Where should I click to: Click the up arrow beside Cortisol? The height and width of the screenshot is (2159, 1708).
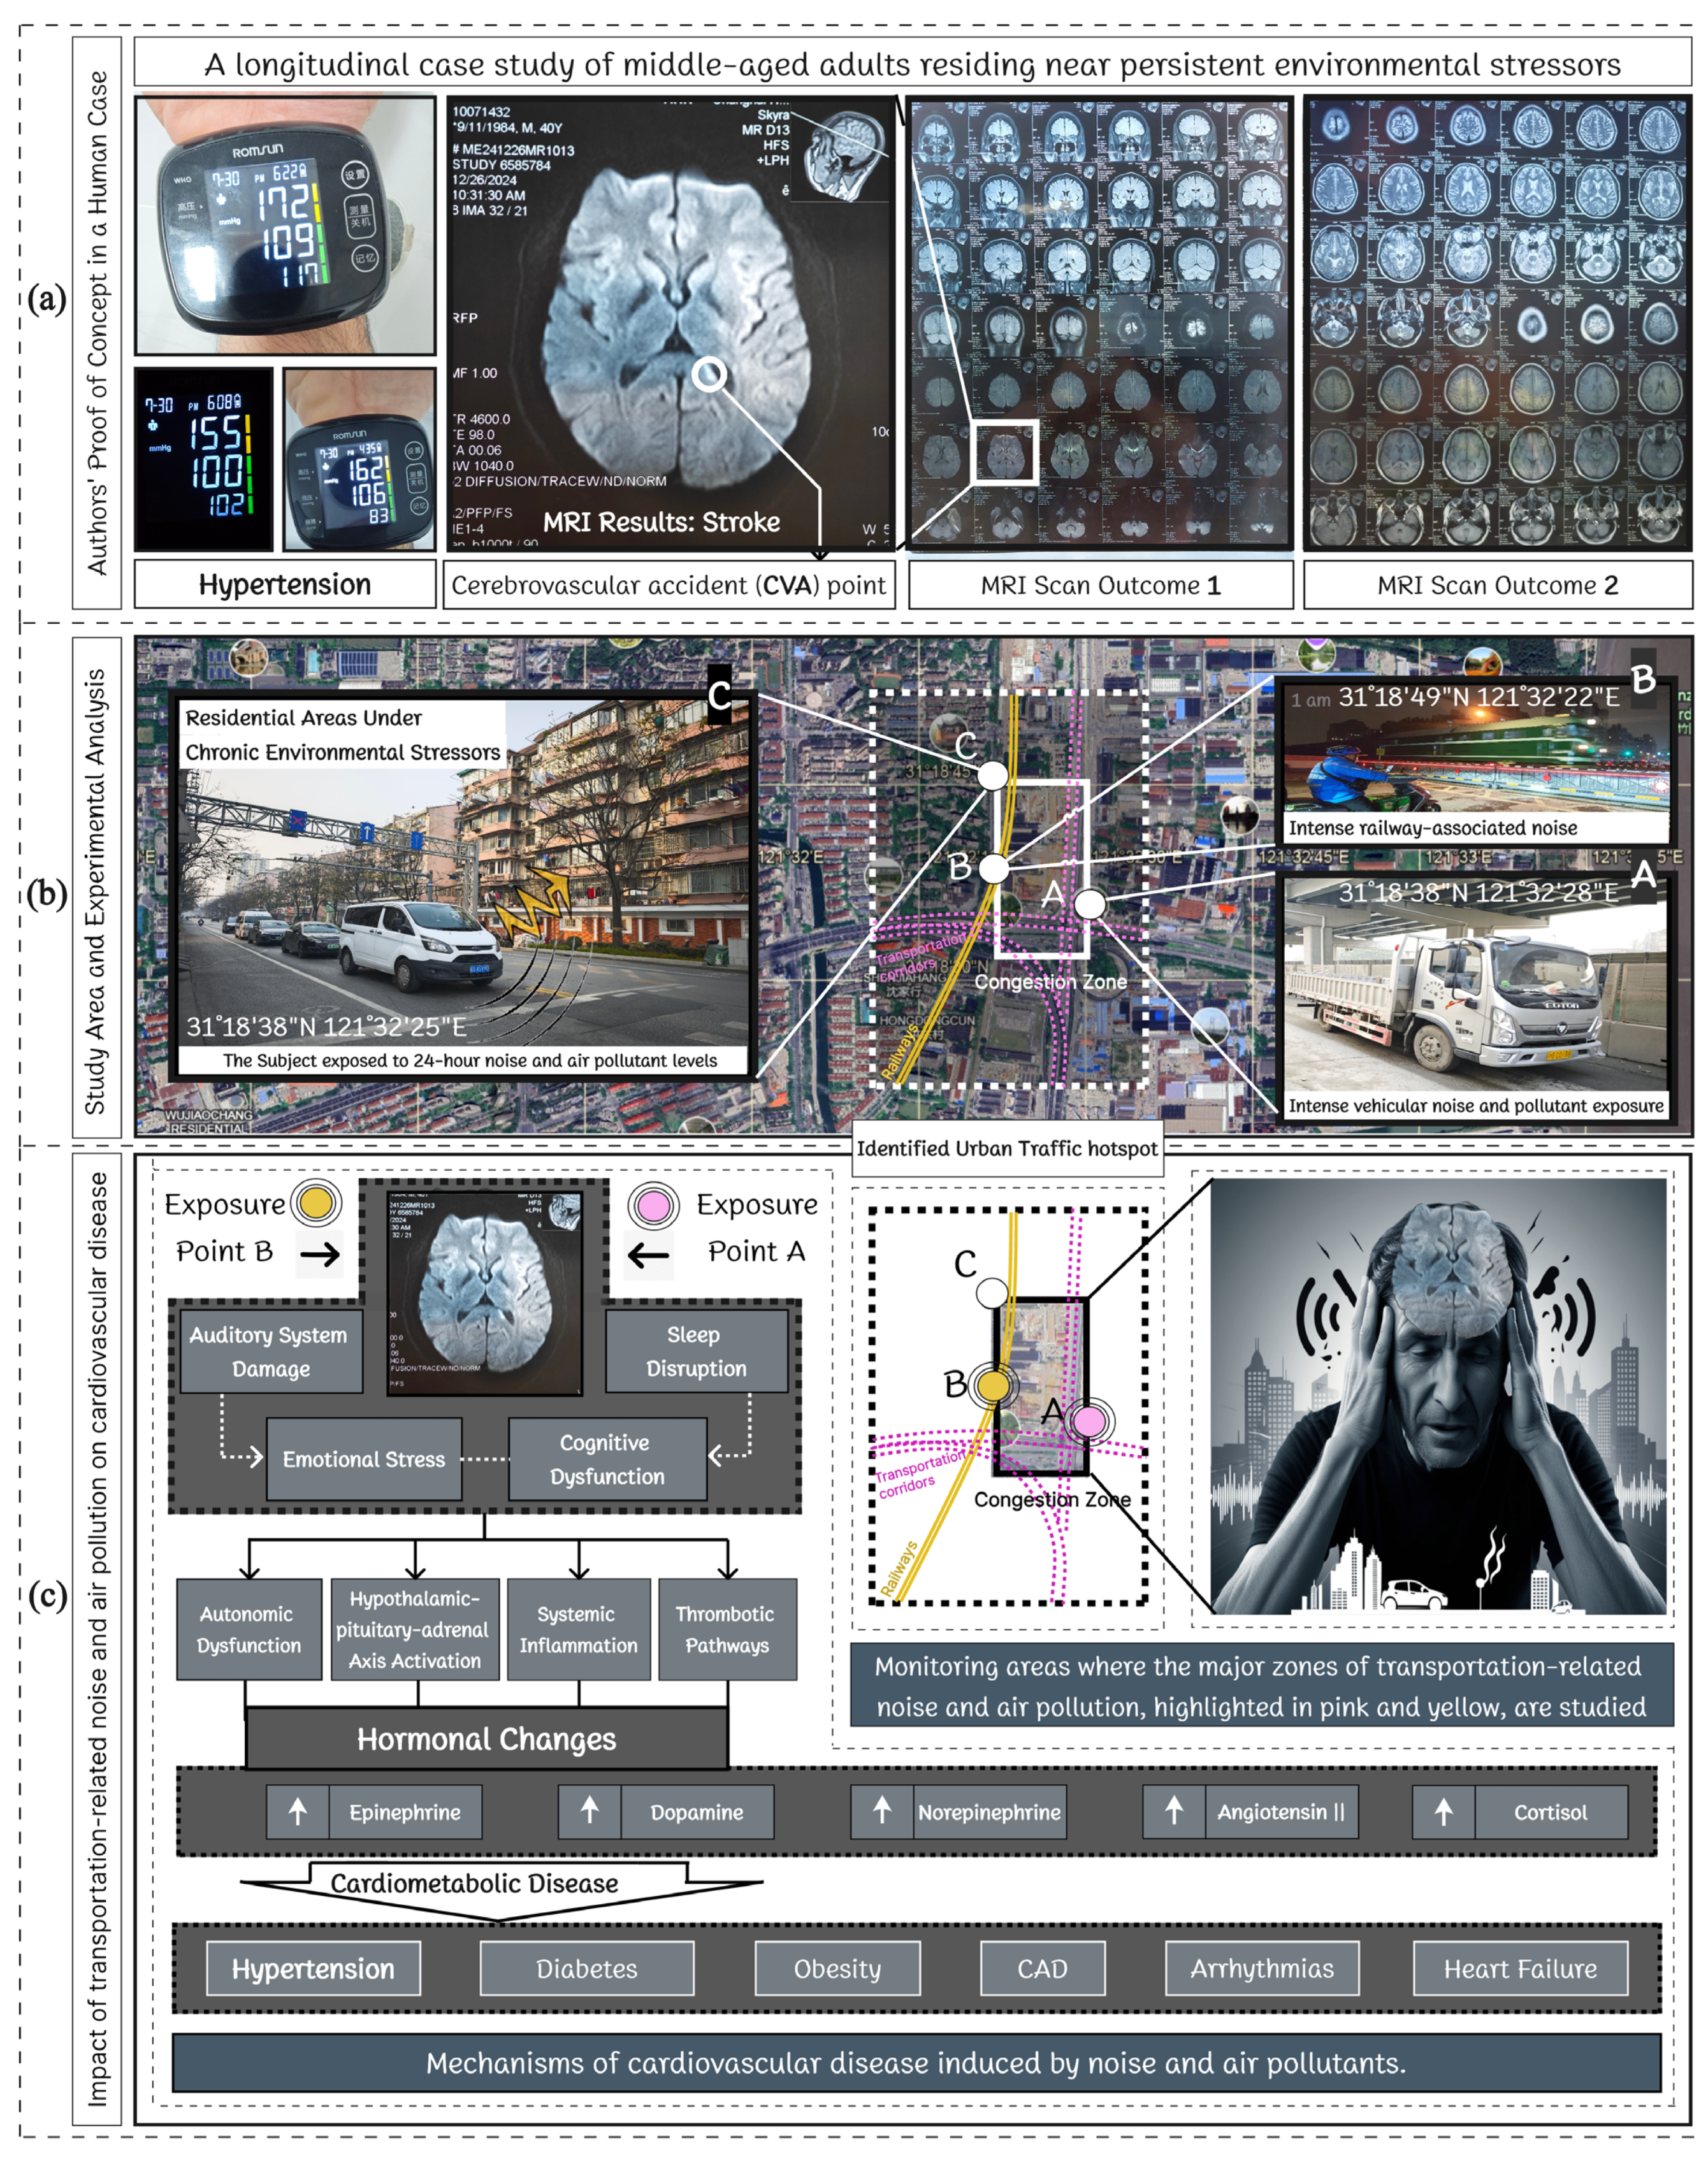point(1443,1811)
